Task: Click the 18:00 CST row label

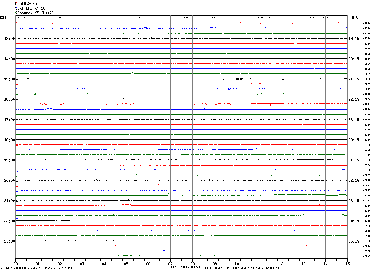Action: point(9,140)
